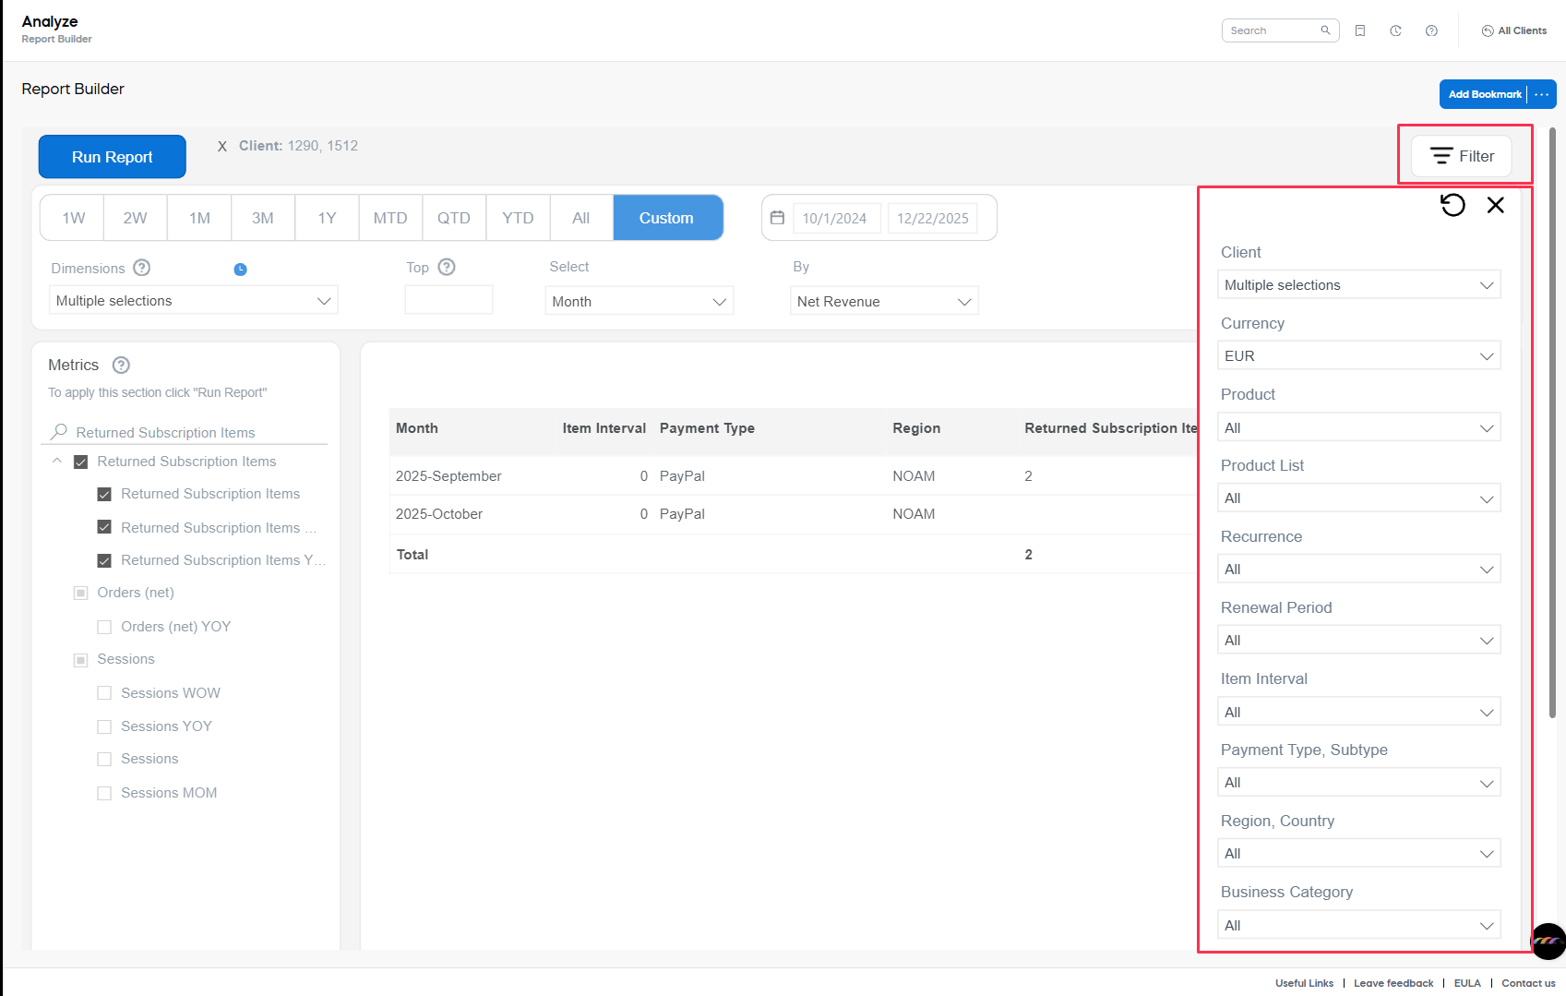Open the Leave feedback link

pos(1393,983)
